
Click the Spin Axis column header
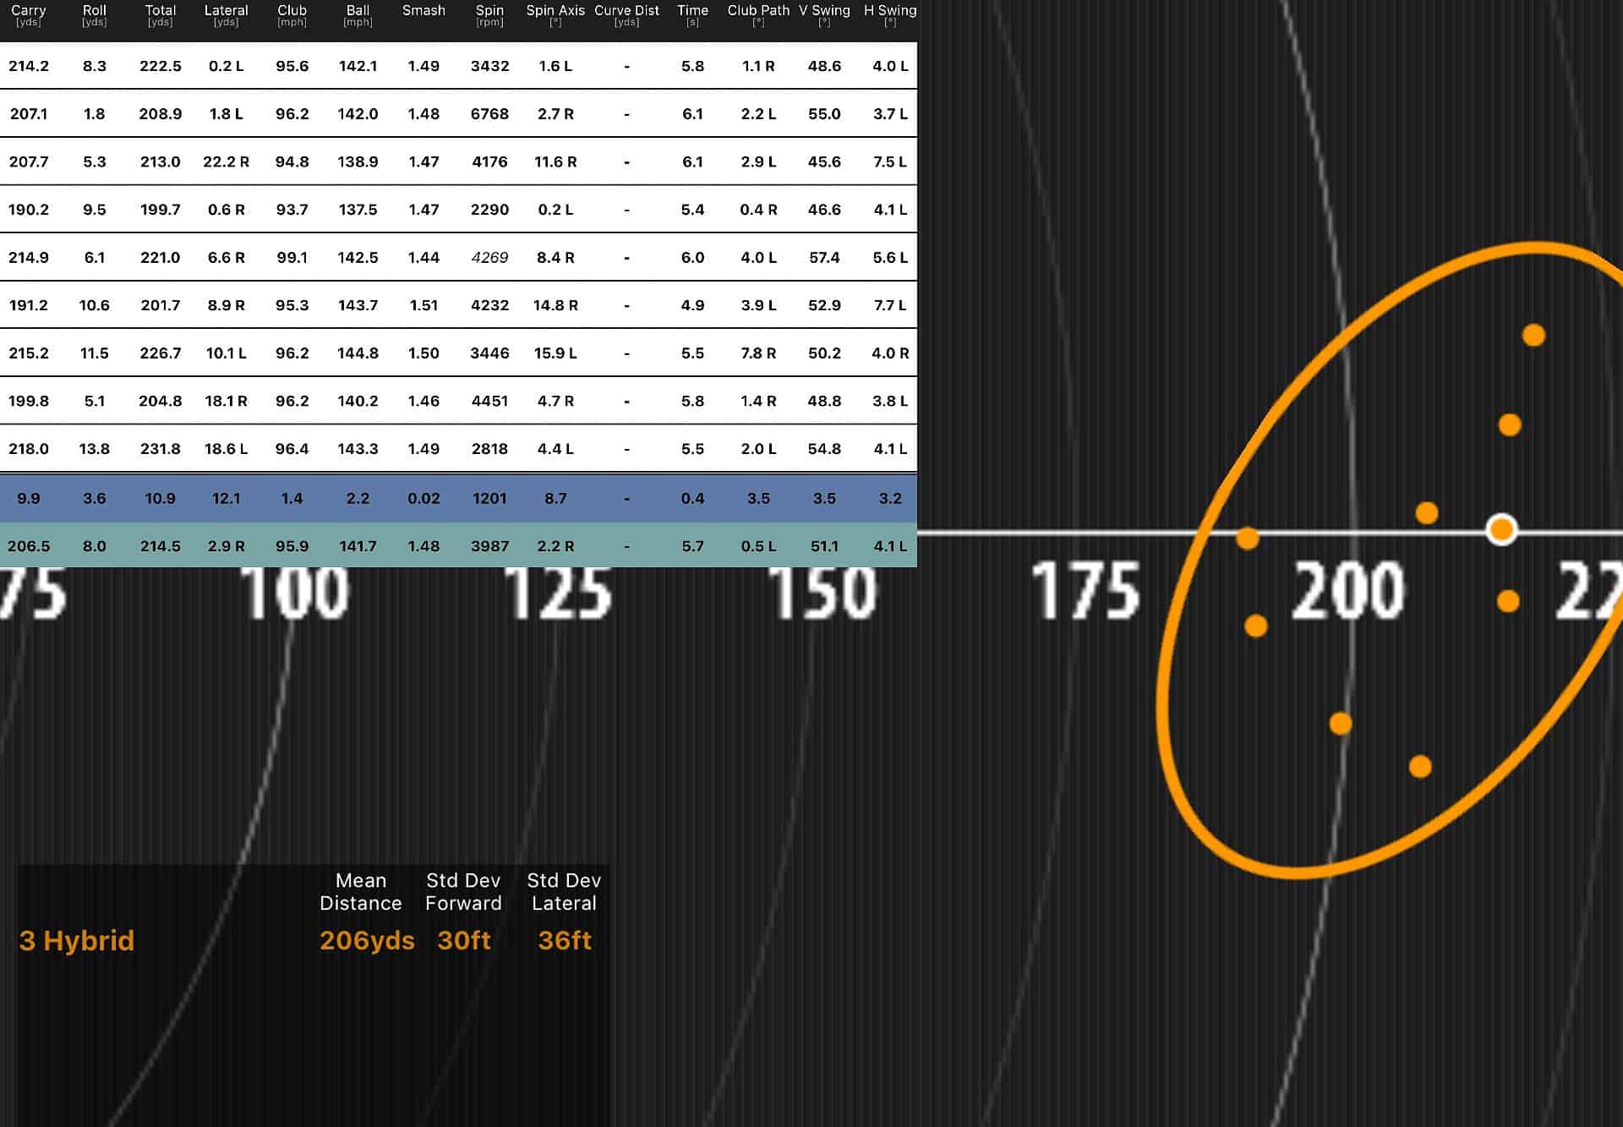[x=554, y=11]
